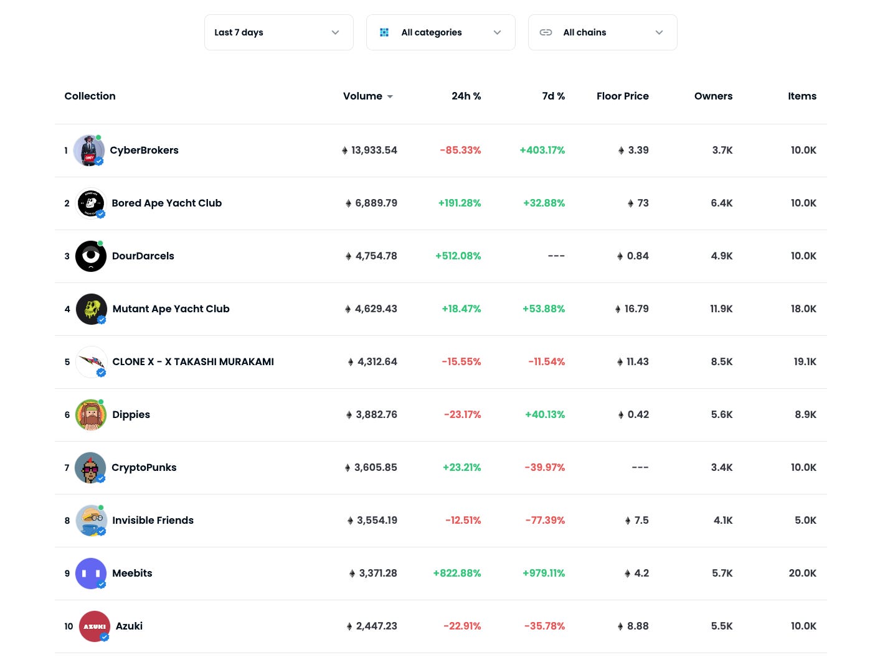Click Meebits 24h change +822.88%
Screen dimensions: 880x660
coord(457,573)
